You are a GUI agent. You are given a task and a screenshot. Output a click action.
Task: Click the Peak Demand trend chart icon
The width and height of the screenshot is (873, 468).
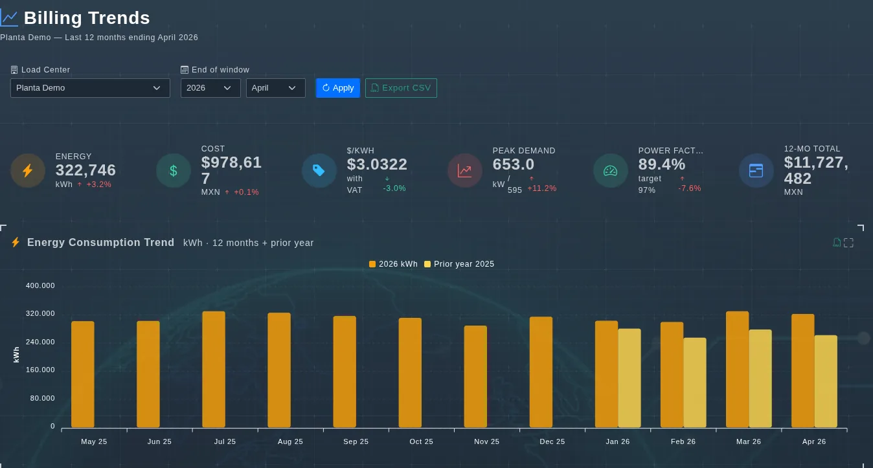point(465,171)
